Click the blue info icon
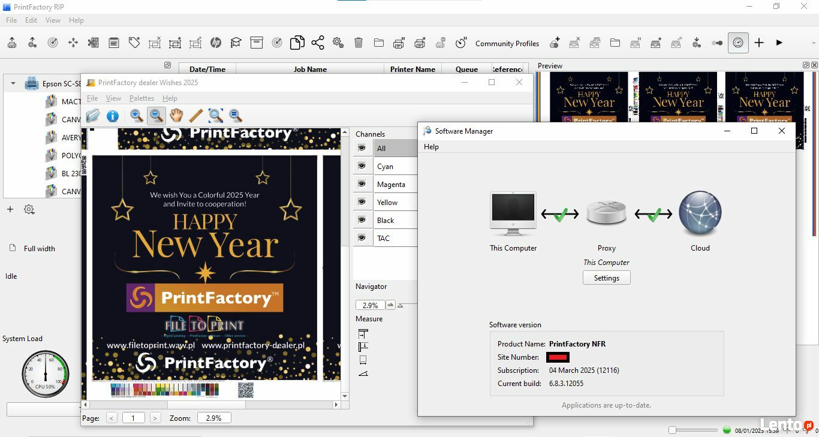Image resolution: width=819 pixels, height=437 pixels. pos(113,116)
